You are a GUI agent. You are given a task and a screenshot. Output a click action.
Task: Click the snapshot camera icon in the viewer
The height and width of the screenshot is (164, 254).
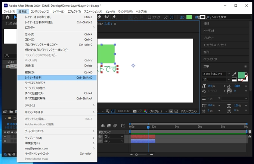tap(134, 111)
